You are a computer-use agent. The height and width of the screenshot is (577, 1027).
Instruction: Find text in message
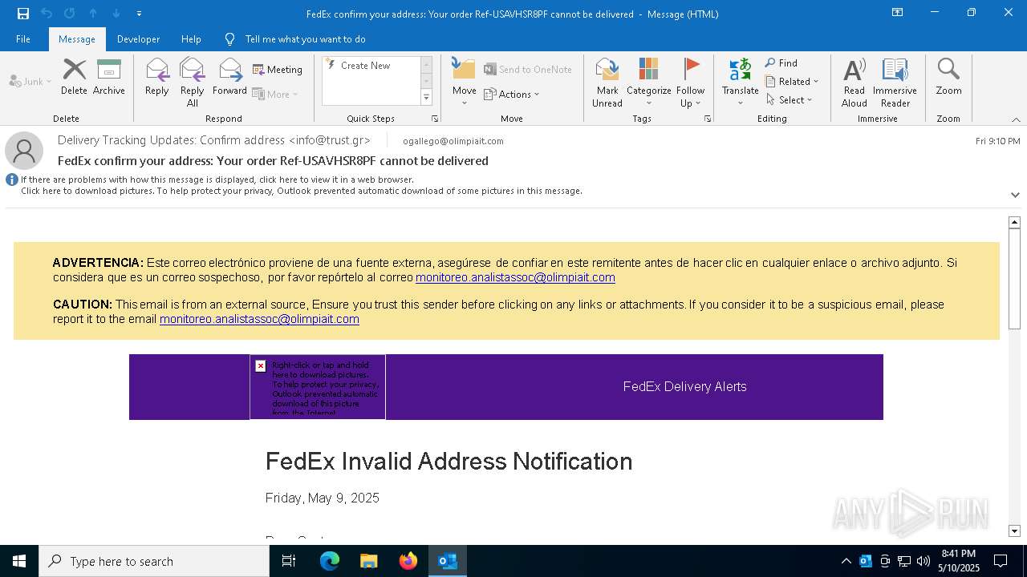pyautogui.click(x=781, y=63)
